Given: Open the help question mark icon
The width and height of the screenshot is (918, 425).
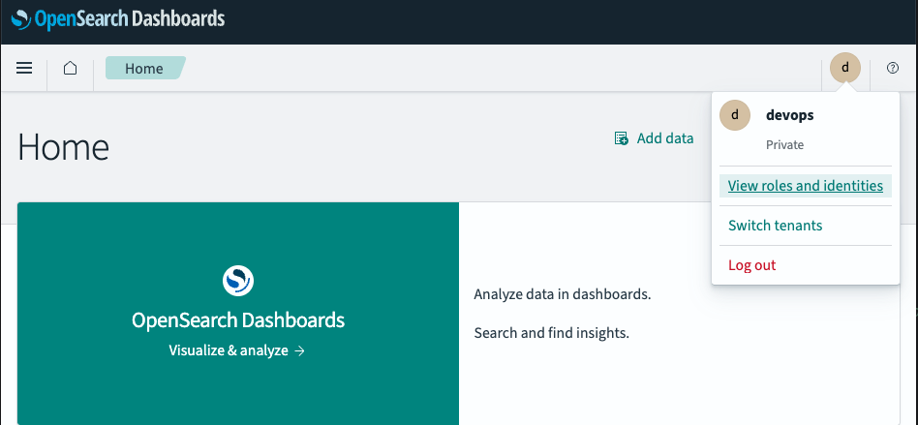Looking at the screenshot, I should [x=892, y=68].
